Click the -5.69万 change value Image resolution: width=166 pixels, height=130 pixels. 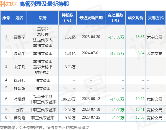click(118, 118)
